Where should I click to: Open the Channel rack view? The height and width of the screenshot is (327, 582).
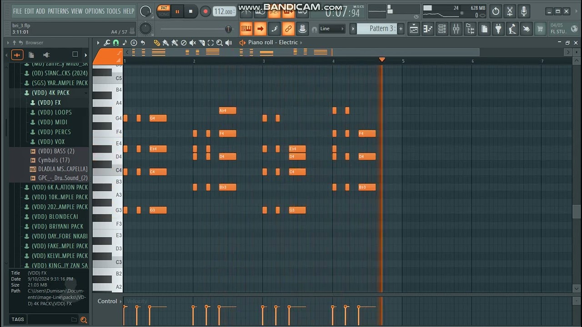442,29
